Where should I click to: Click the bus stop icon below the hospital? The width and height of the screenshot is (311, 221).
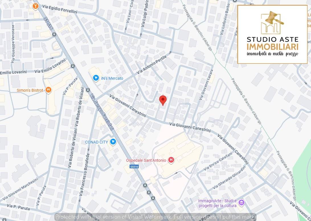(x=145, y=185)
